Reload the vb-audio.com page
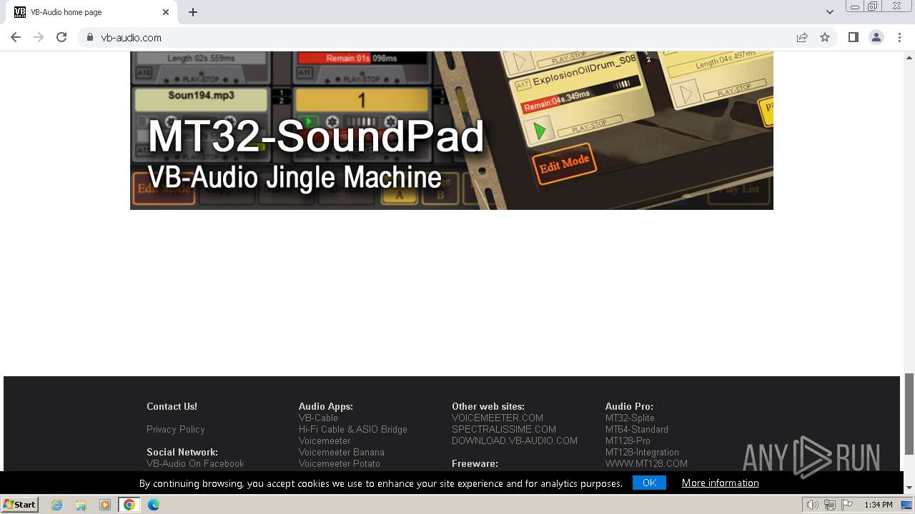Screen dimensions: 915x514 click(x=61, y=37)
